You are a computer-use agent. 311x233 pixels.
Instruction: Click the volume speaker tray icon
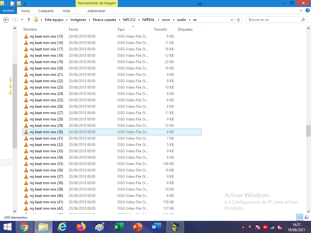[250, 227]
